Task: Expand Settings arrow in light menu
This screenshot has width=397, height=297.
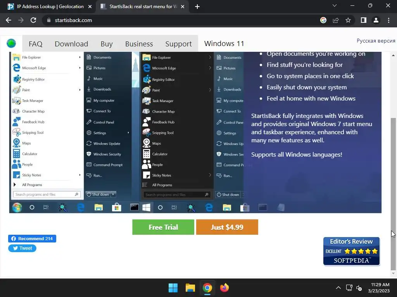Action: pyautogui.click(x=128, y=133)
